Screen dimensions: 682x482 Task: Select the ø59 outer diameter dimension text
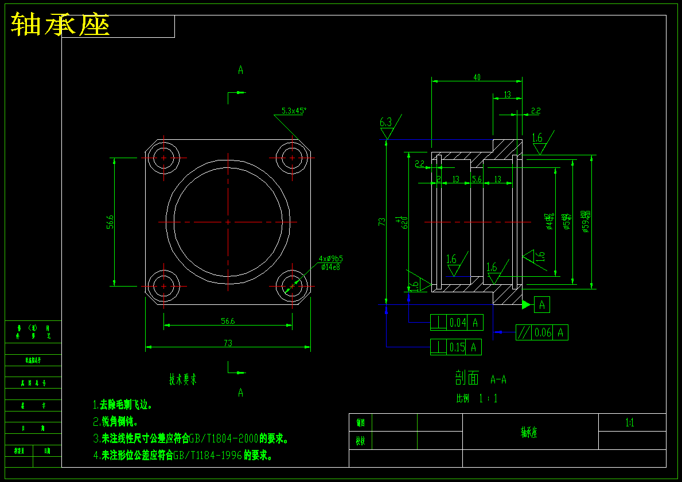pyautogui.click(x=586, y=222)
